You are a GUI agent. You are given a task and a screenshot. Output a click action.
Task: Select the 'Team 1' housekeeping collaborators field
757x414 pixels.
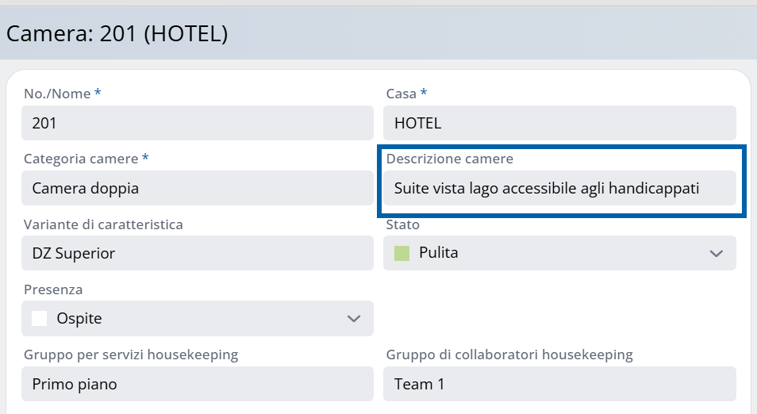559,384
